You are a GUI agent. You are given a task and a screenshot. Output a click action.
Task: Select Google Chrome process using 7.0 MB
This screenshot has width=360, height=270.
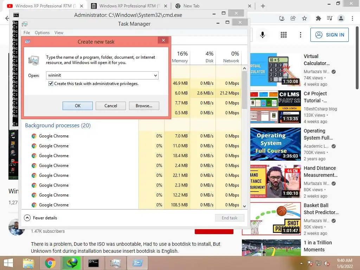[132, 136]
